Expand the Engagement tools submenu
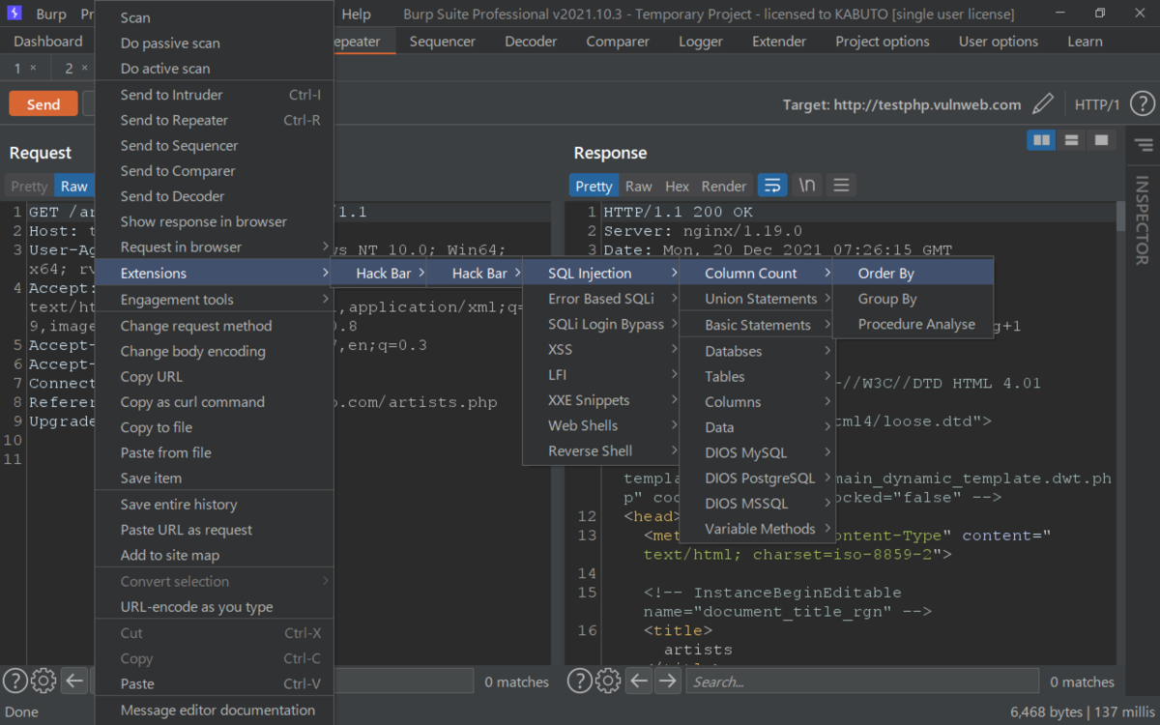Image resolution: width=1160 pixels, height=725 pixels. tap(214, 300)
